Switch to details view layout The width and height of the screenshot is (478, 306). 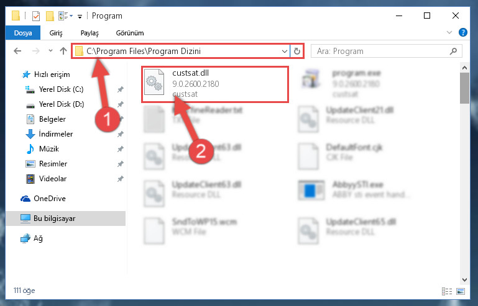coord(447,291)
